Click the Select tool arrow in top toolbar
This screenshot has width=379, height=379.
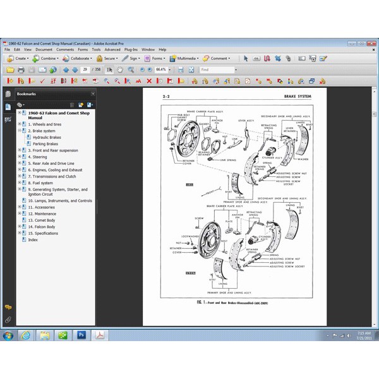pos(246,59)
